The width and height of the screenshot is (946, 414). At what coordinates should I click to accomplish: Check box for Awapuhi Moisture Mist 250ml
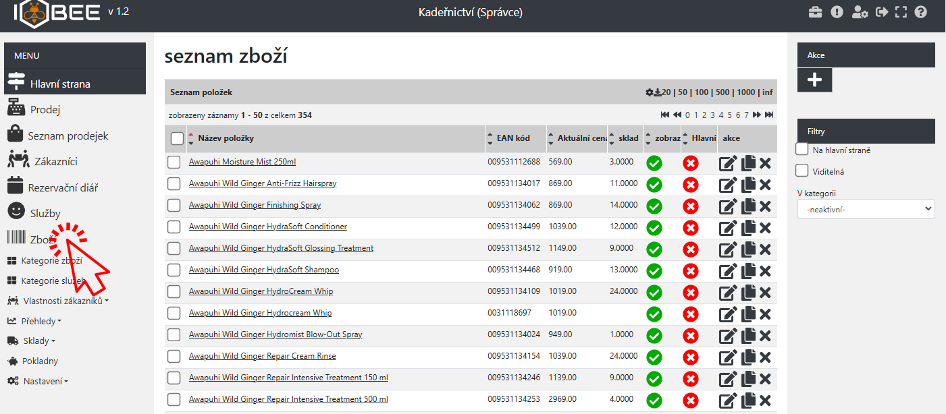tap(174, 162)
